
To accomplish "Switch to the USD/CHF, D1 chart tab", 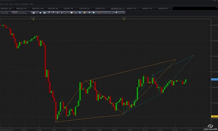I will pos(86,8).
